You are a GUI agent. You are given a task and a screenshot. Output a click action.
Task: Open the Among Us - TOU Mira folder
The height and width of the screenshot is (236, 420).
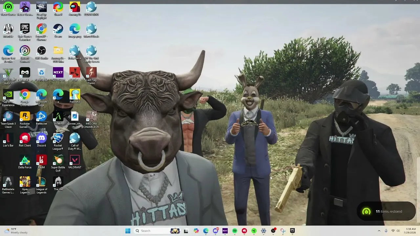[58, 54]
